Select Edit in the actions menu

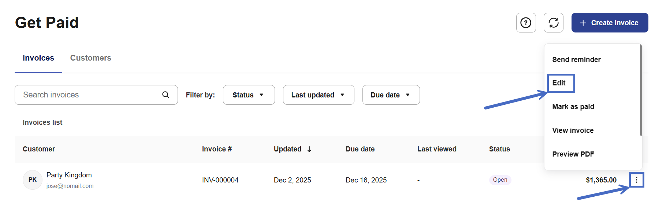click(559, 83)
